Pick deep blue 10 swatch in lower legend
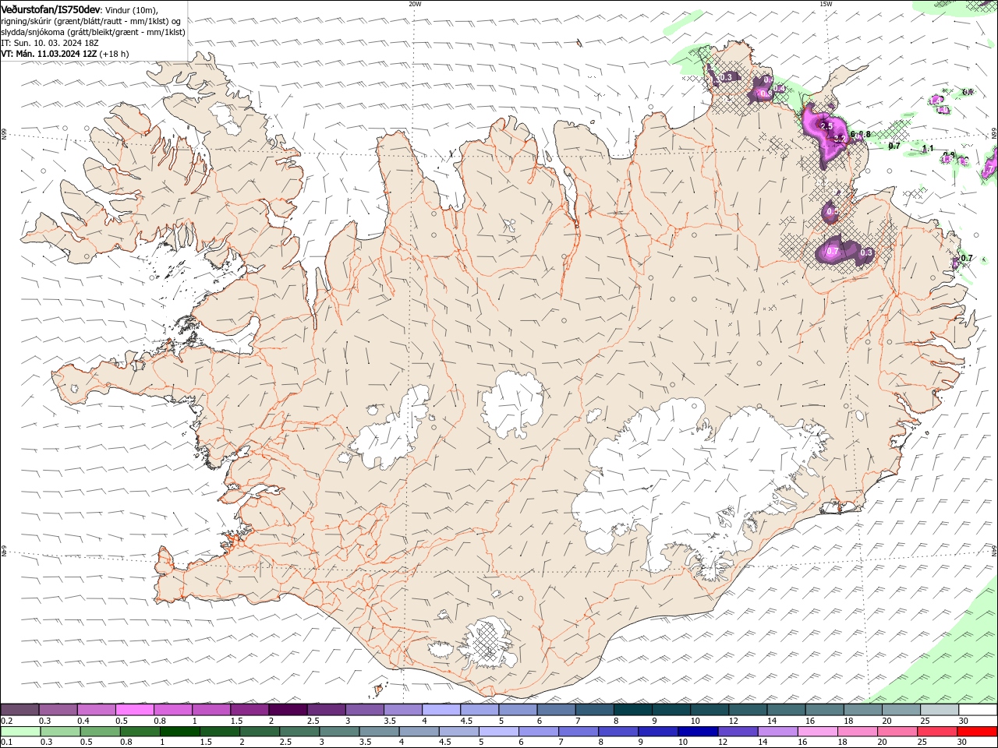 [697, 732]
